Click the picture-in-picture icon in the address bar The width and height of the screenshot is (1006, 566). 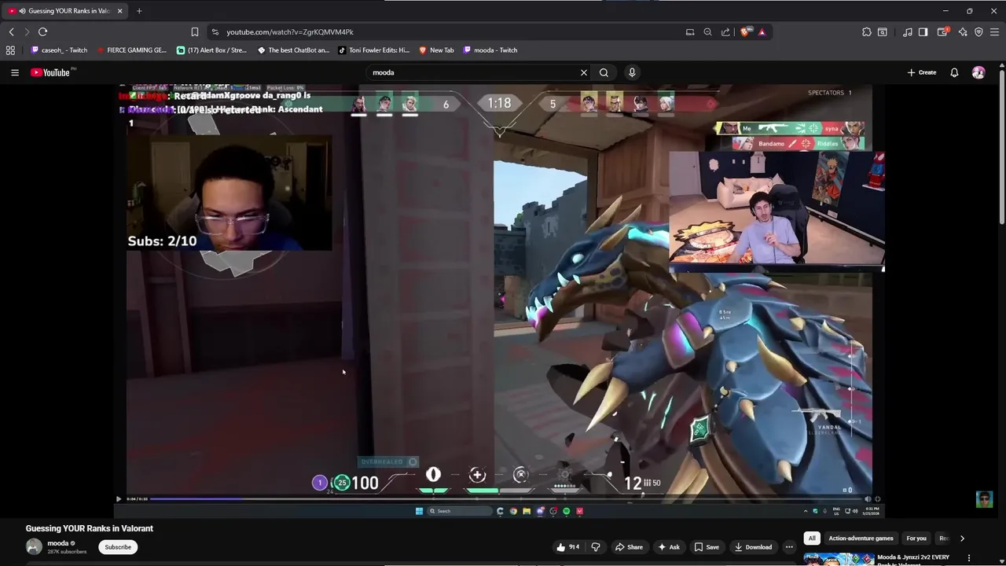pos(690,32)
